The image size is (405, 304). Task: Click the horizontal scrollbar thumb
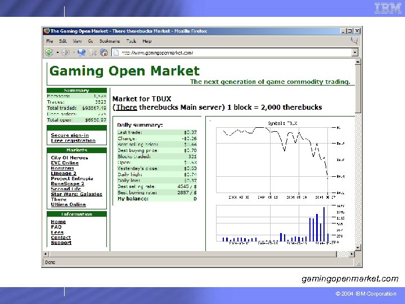tap(192, 254)
